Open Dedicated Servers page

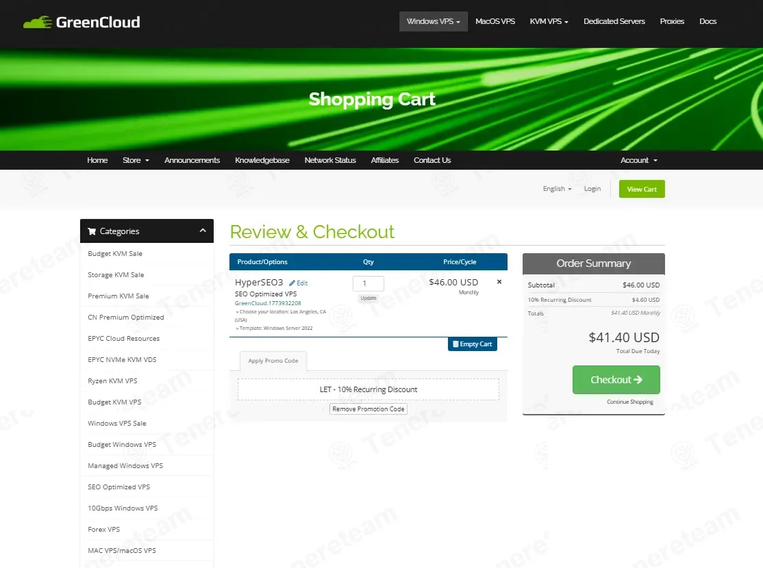tap(614, 21)
